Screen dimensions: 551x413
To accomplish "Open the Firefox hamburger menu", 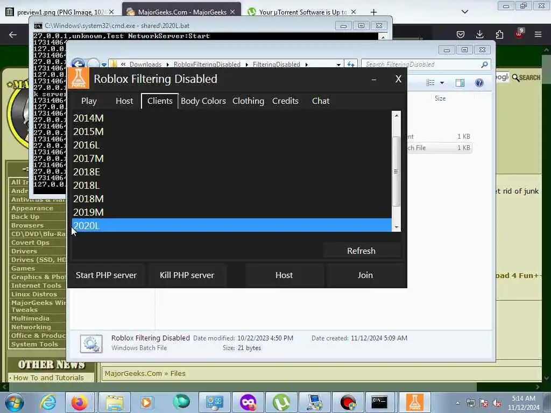I will (x=538, y=34).
